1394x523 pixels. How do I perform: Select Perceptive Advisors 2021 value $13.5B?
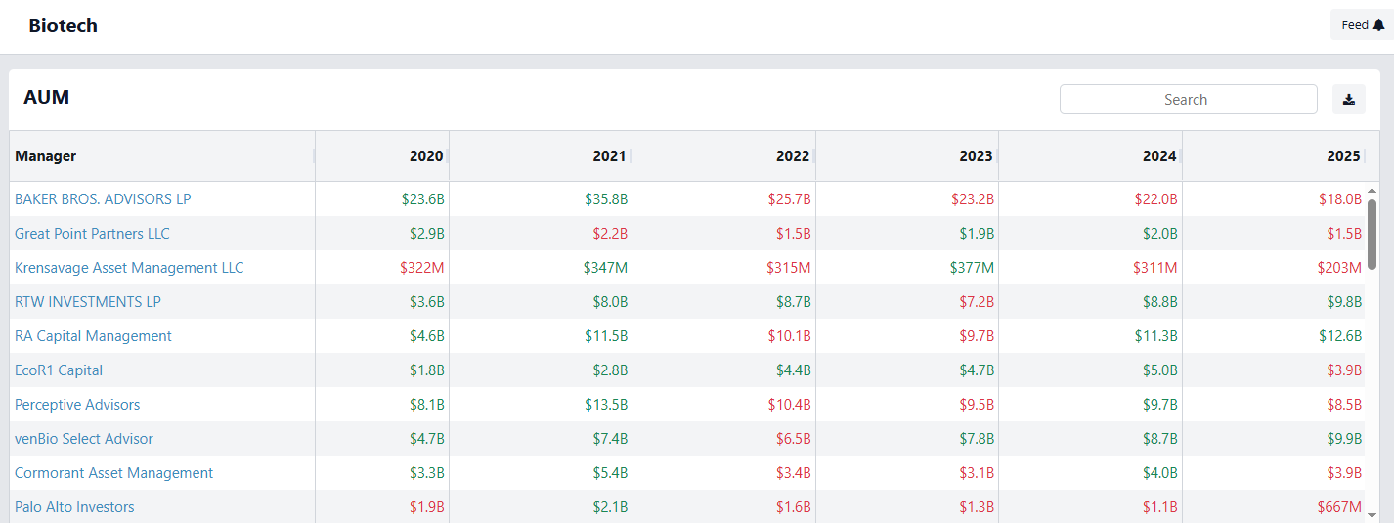(x=606, y=404)
